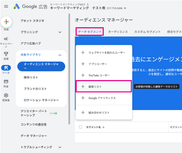Open 料金 credit card icon
Viewport: 182px width, 153px height.
[6, 81]
